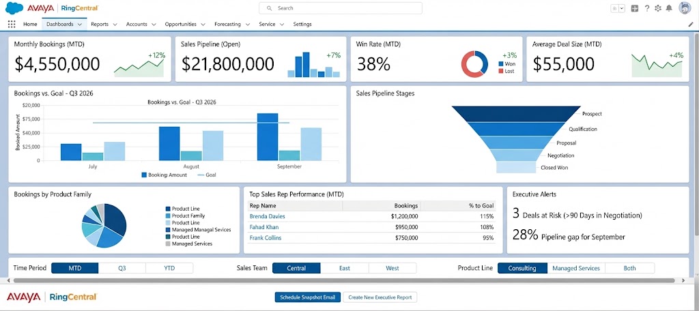Screen dimensions: 699x311
Task: Click the Average Deal Size sparkline
Action: coord(657,66)
